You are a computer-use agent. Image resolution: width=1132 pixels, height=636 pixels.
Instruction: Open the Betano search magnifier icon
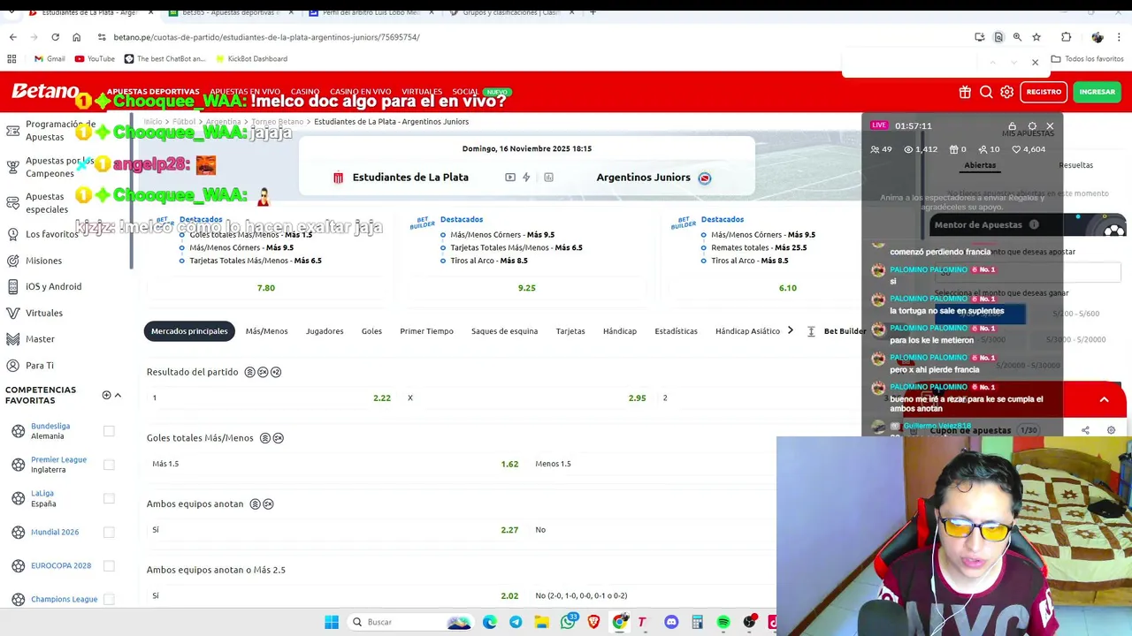(986, 92)
